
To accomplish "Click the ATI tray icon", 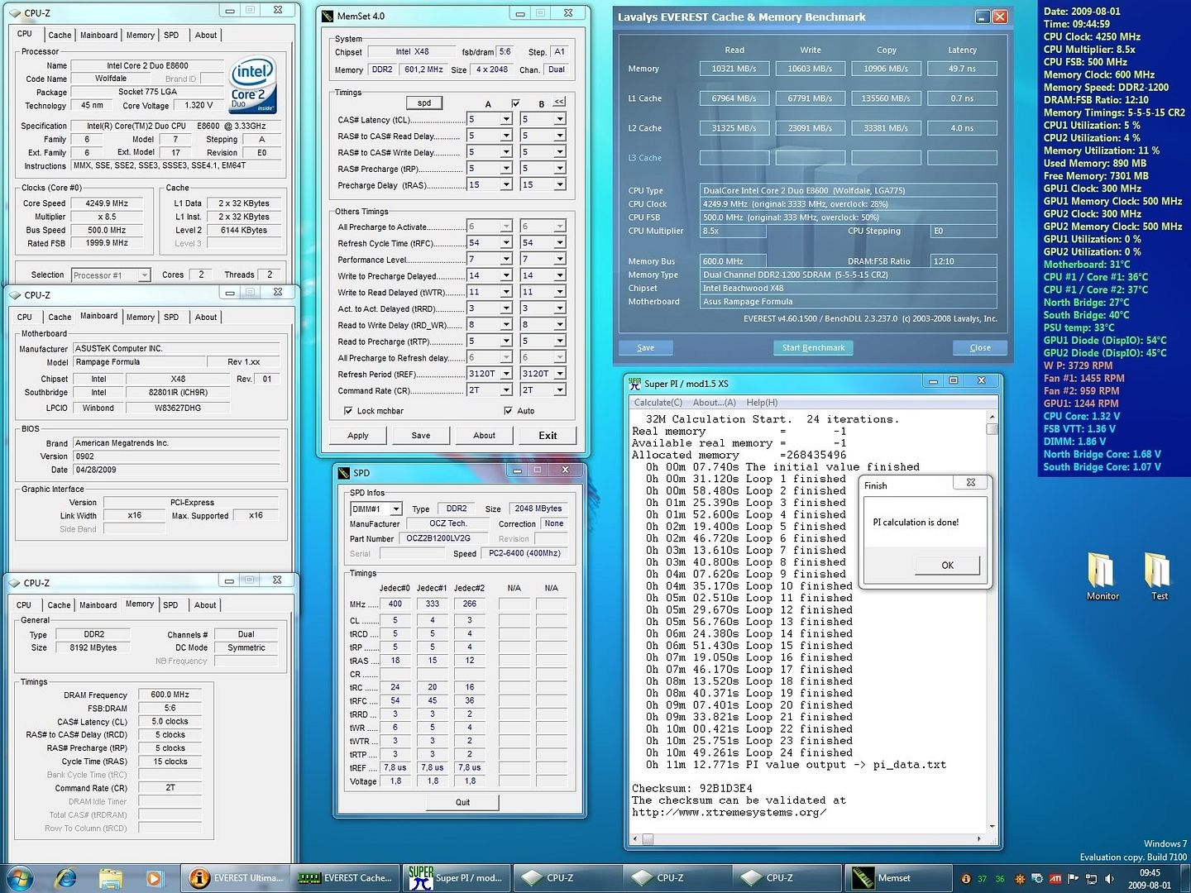I will pos(1055,879).
